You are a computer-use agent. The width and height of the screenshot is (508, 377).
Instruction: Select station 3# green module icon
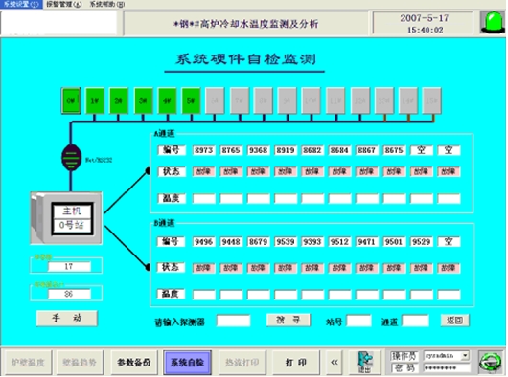point(143,100)
